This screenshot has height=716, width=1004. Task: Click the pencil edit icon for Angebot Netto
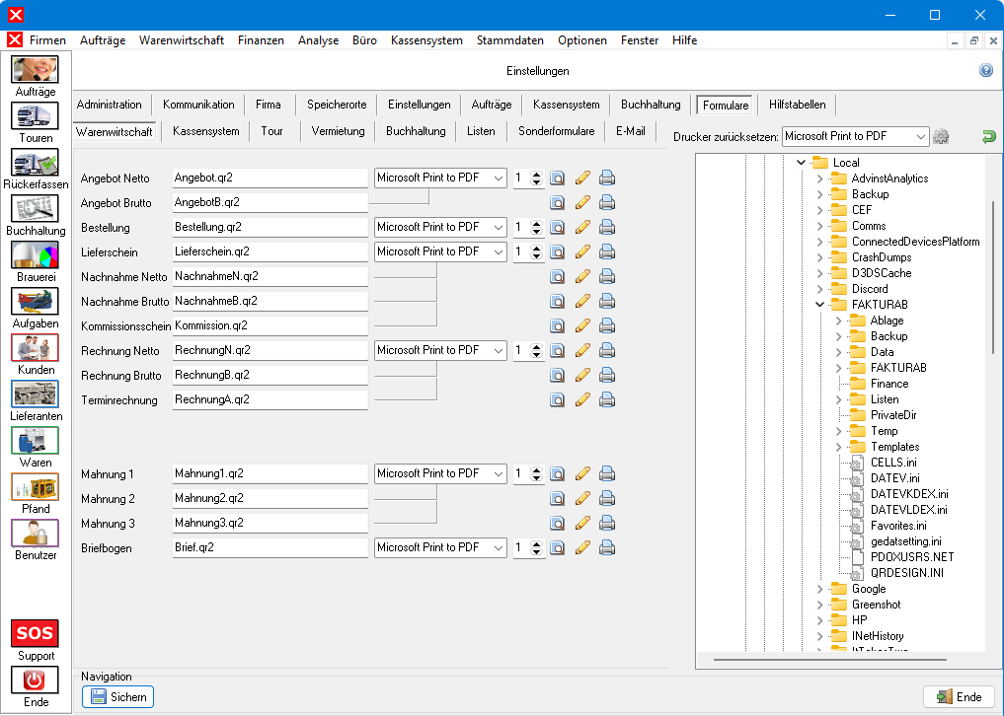582,178
